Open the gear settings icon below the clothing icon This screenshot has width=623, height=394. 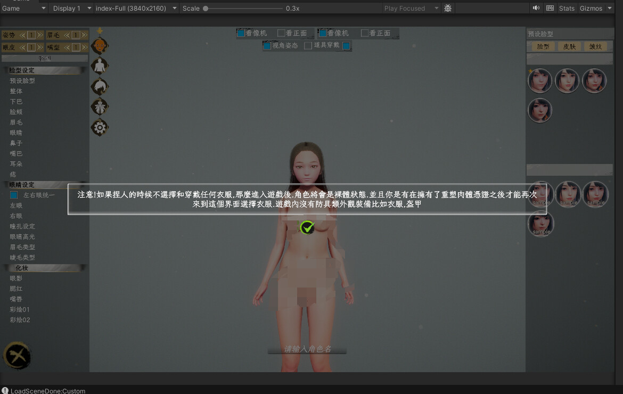coord(100,128)
